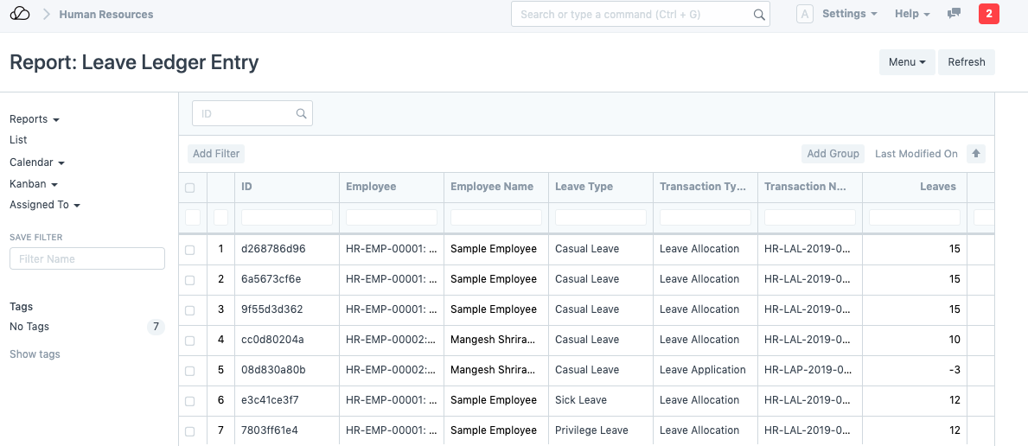Expand the Assigned To filter dropdown
Viewport: 1028px width, 446px height.
coord(45,206)
